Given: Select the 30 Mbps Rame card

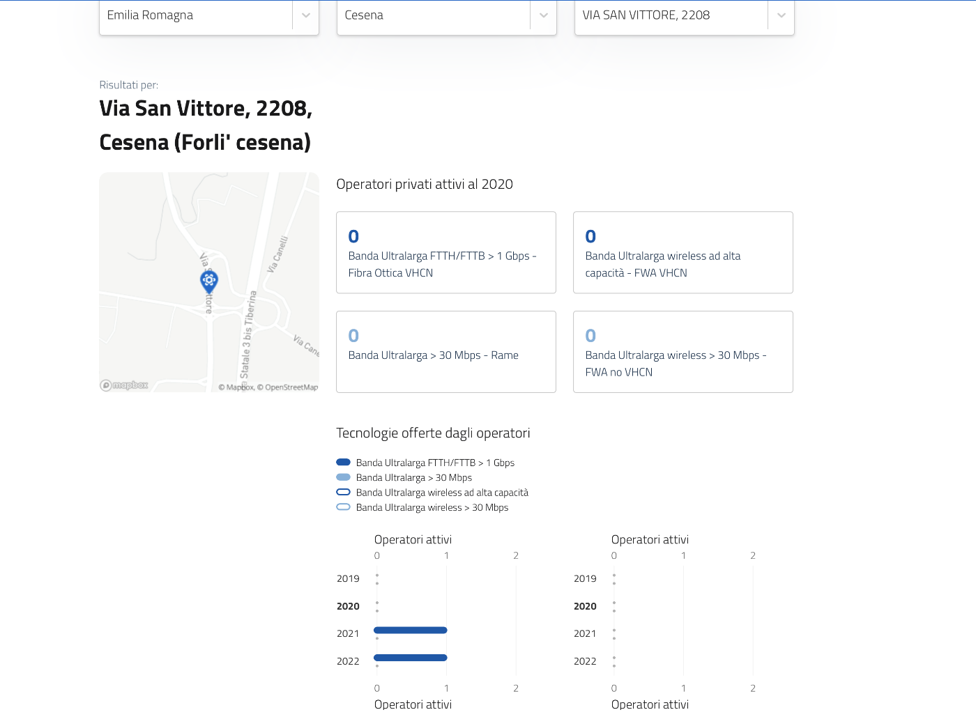Looking at the screenshot, I should (x=445, y=352).
